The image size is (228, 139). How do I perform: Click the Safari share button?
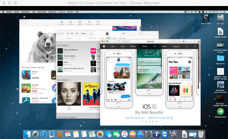coord(189,41)
